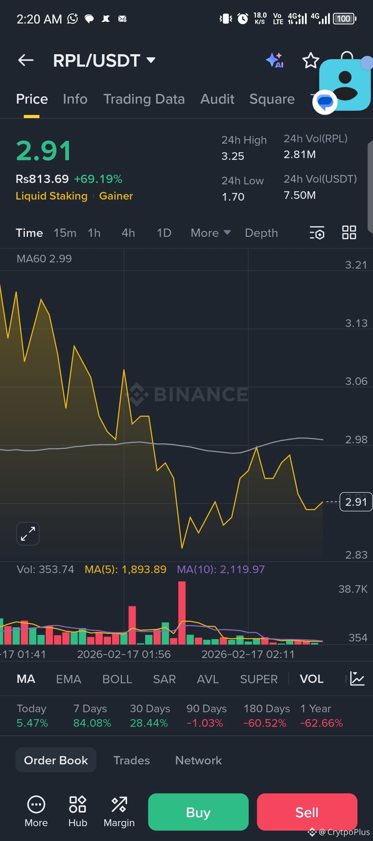Viewport: 373px width, 841px height.
Task: Open the blue chat bubble overlay
Action: (325, 102)
